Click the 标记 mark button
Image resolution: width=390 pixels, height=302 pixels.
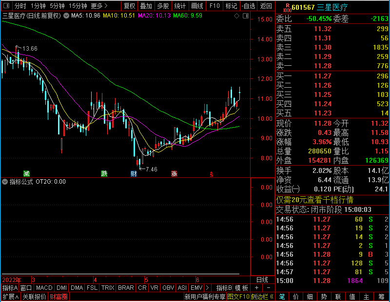pyautogui.click(x=231, y=6)
